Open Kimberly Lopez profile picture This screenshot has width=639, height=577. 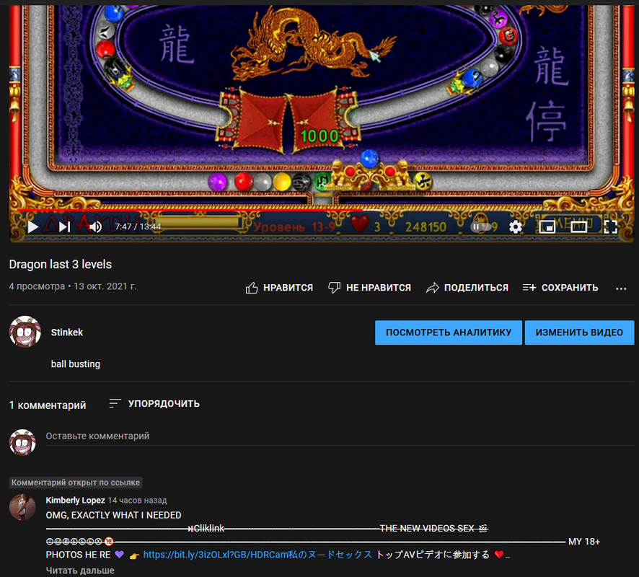click(x=22, y=507)
